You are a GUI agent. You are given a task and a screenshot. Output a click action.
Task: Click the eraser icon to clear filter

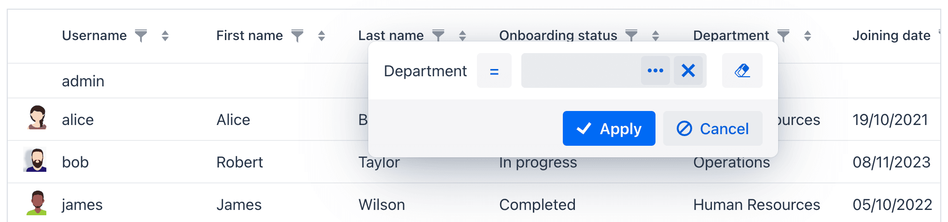[x=742, y=71]
